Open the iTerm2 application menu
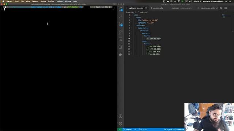The height and width of the screenshot is (131, 234). (x=10, y=1)
